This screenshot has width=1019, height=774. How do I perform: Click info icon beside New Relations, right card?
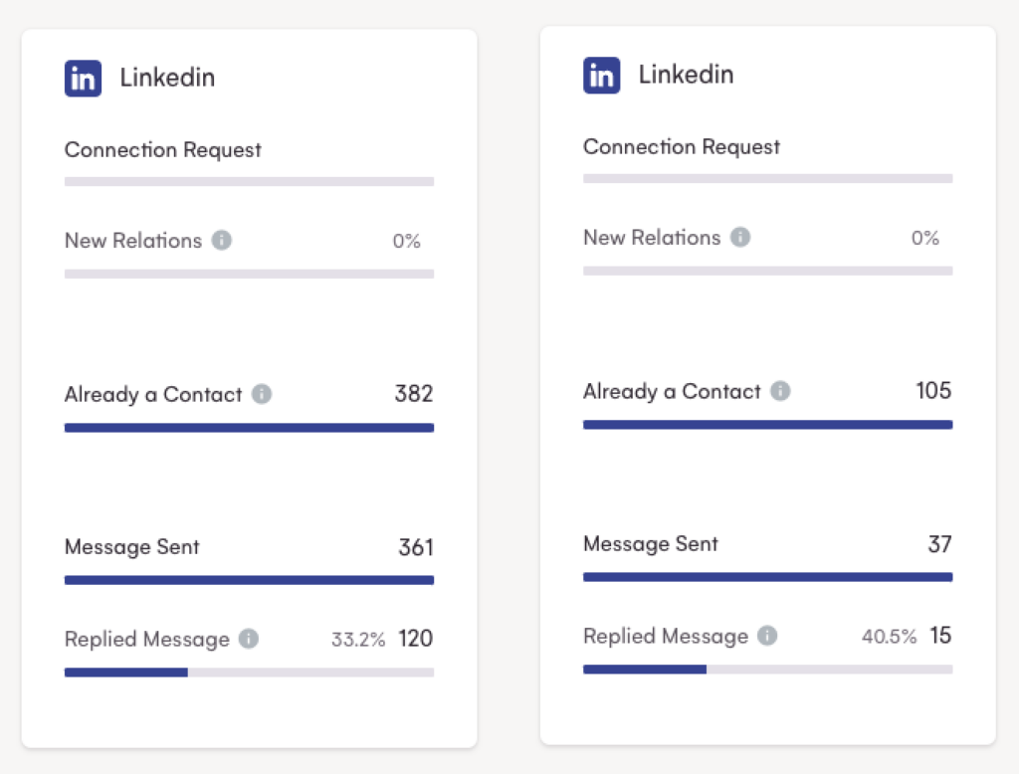pyautogui.click(x=740, y=238)
